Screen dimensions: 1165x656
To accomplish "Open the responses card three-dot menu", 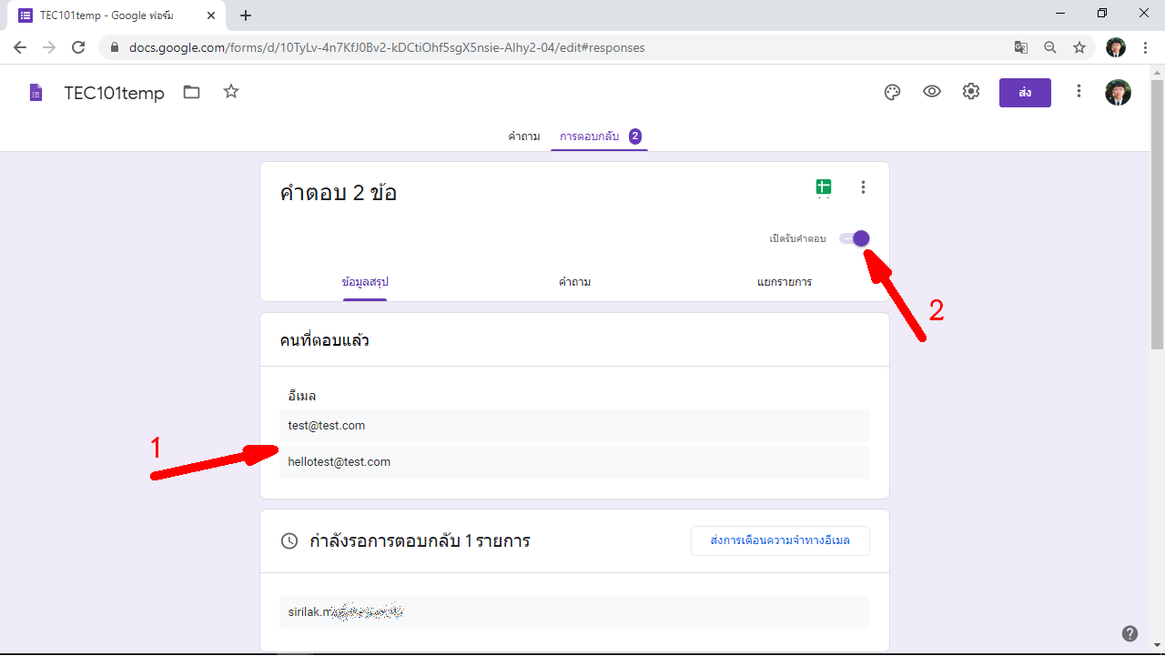I will click(x=863, y=187).
